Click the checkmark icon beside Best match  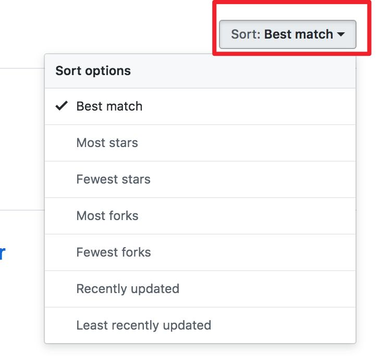[x=62, y=106]
